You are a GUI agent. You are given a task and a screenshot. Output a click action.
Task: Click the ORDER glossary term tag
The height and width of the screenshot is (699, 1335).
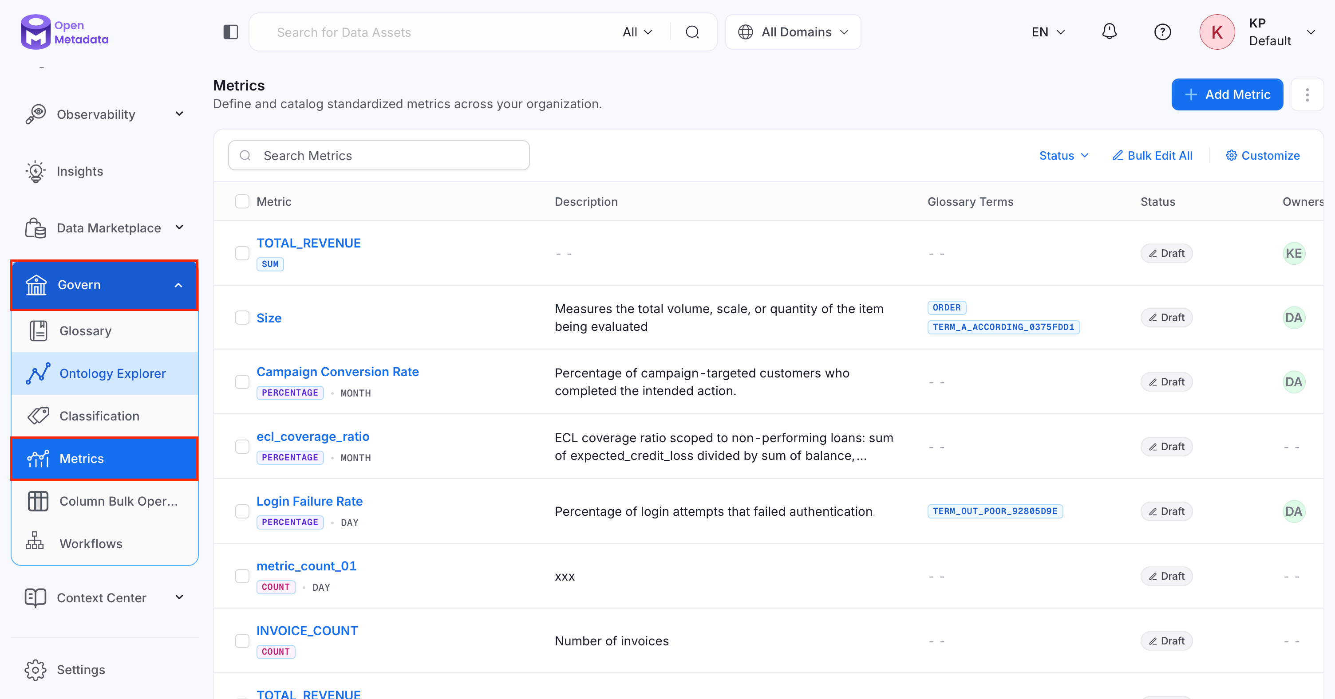946,307
